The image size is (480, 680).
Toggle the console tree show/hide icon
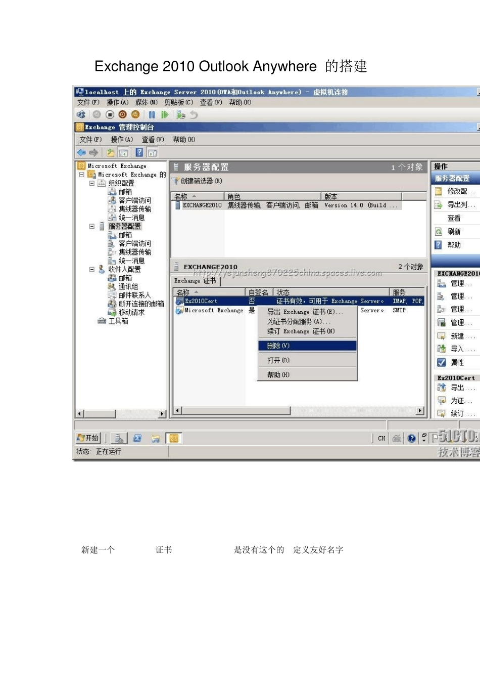click(x=123, y=152)
